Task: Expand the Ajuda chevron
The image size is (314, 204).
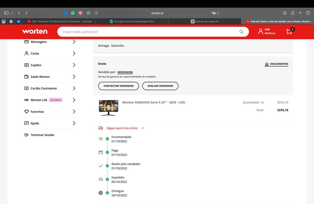Action: pos(74,123)
